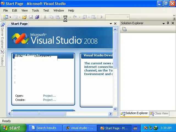Click the taskbar on-screen keyboard icon
The width and height of the screenshot is (176, 132).
(135, 128)
